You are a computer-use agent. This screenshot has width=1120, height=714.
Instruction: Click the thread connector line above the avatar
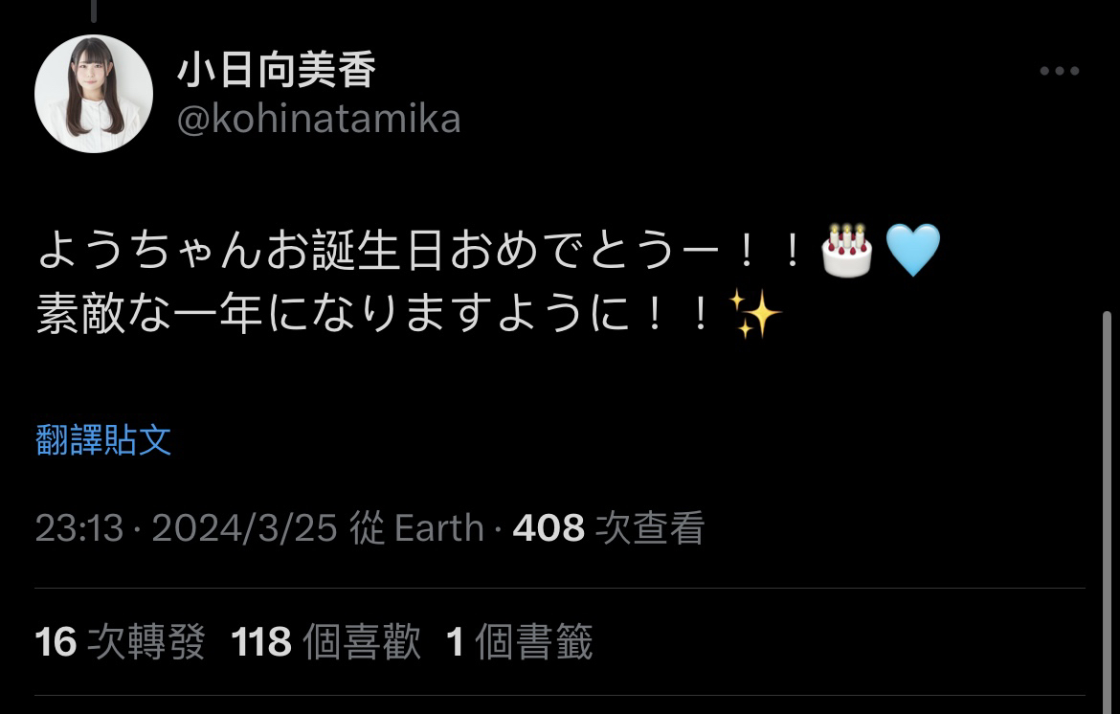pos(94,11)
